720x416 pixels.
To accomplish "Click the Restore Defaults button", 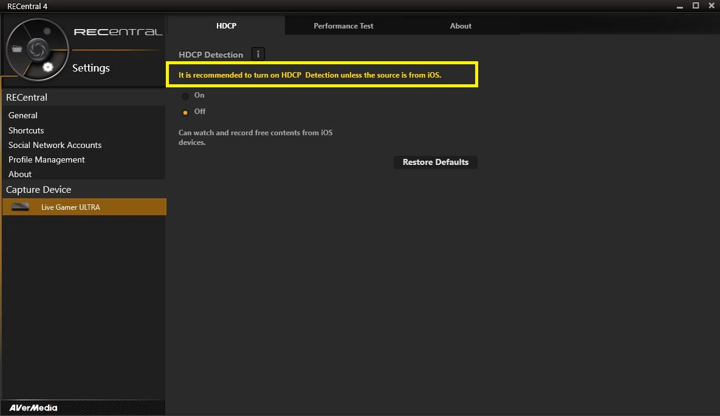I will 435,162.
